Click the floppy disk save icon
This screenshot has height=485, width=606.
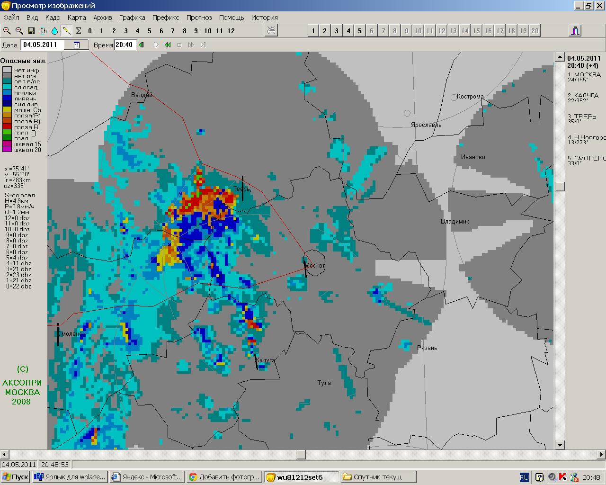coord(31,31)
